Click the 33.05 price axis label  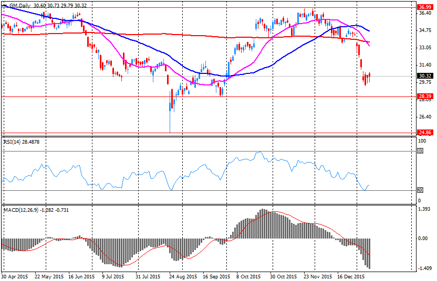coord(425,48)
